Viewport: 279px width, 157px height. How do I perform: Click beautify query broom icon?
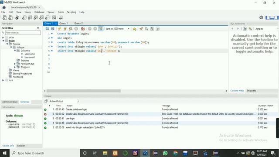[x=141, y=29]
